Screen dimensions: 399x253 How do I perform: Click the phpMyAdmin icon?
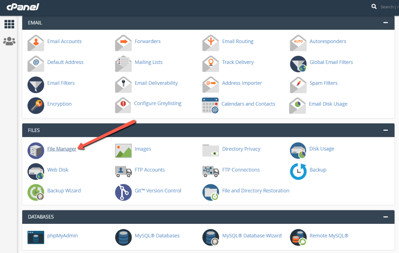pyautogui.click(x=36, y=237)
